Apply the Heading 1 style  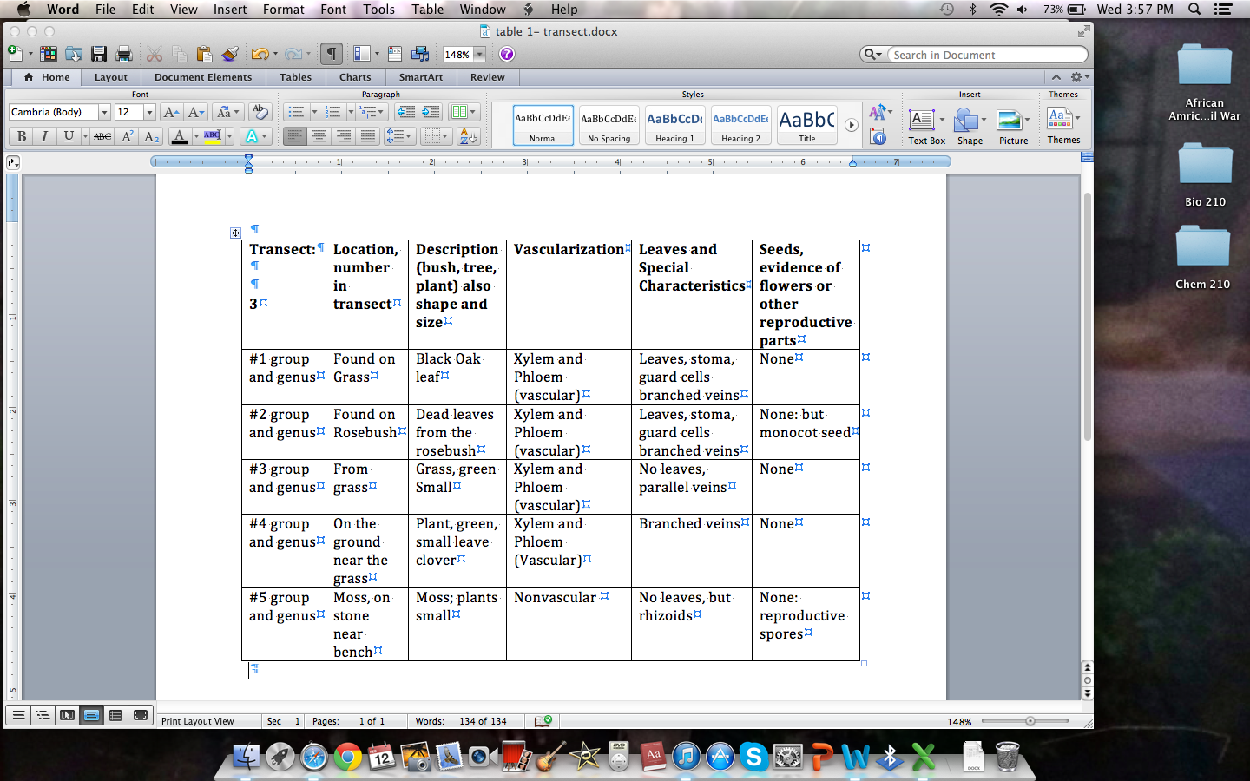tap(674, 125)
